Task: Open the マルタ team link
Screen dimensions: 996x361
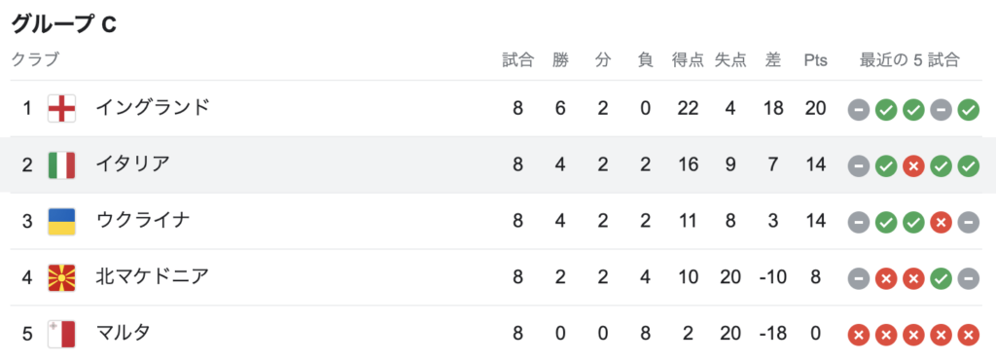Action: point(124,333)
